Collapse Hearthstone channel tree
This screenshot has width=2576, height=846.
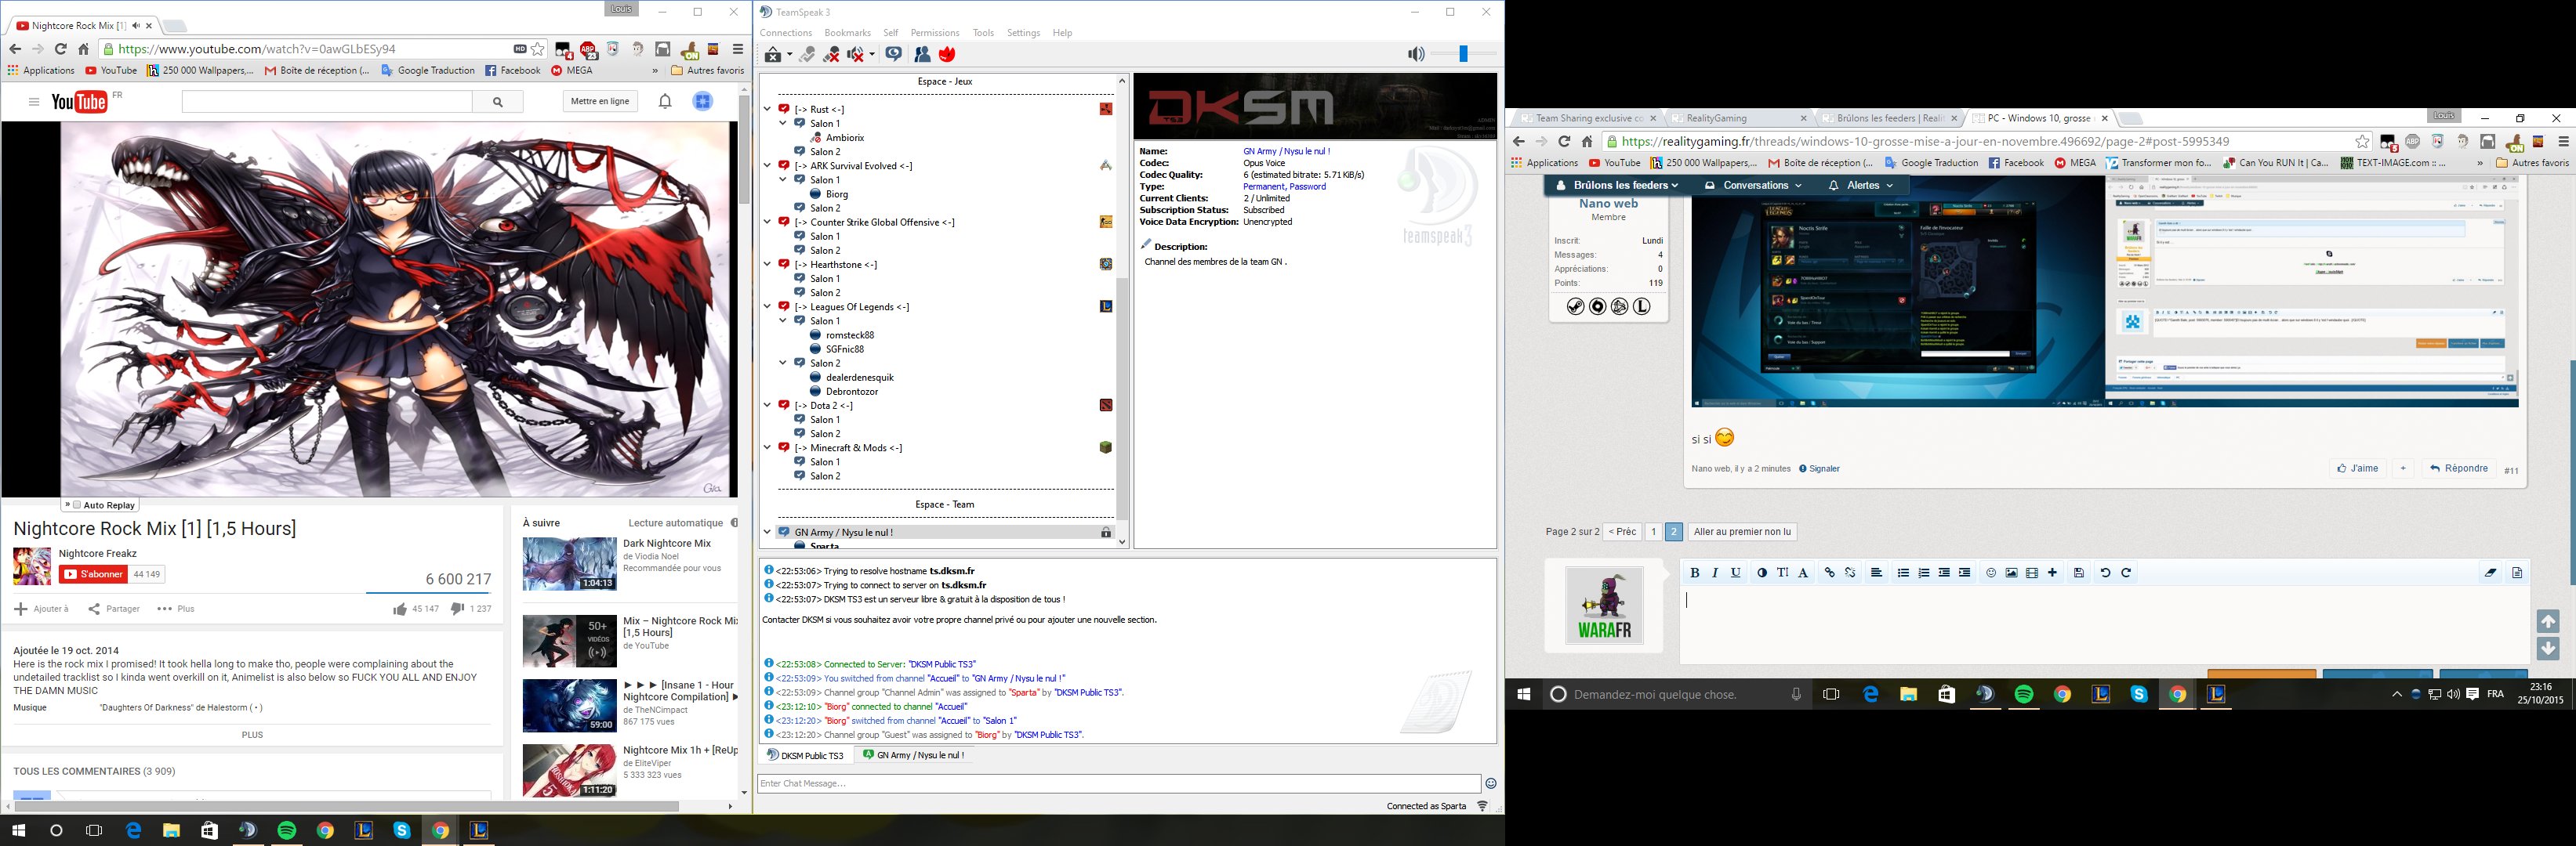click(767, 265)
